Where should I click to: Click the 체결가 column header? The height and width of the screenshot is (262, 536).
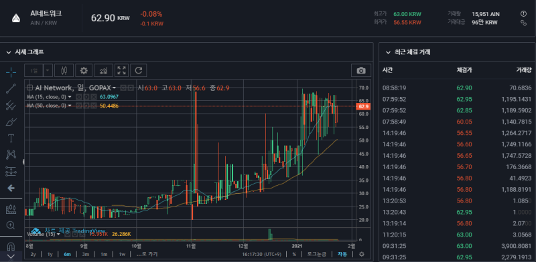pyautogui.click(x=464, y=70)
